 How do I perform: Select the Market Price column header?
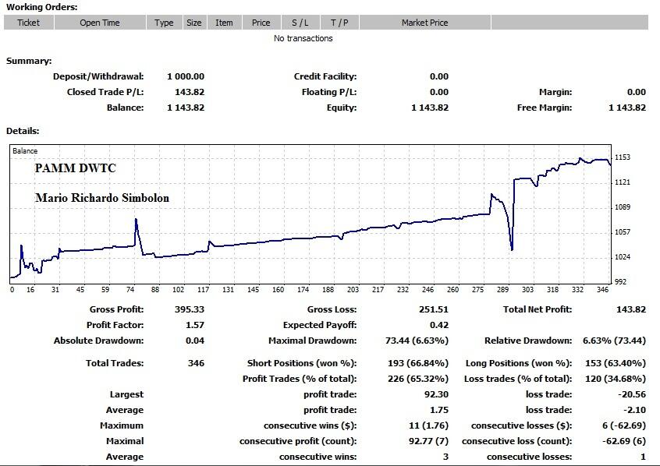pos(424,23)
